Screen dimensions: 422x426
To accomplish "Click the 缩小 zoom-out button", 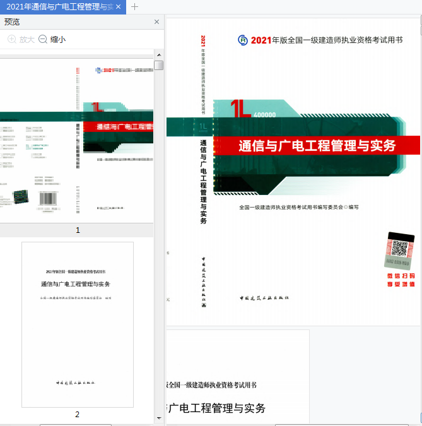I will (52, 39).
